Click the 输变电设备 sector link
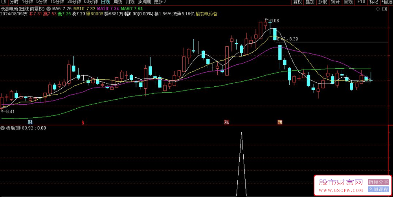 pos(207,14)
